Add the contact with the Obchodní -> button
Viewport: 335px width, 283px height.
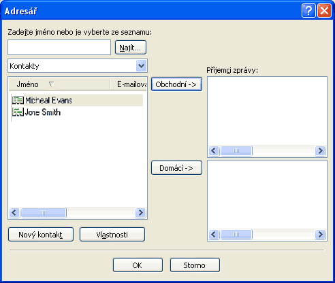pyautogui.click(x=176, y=84)
